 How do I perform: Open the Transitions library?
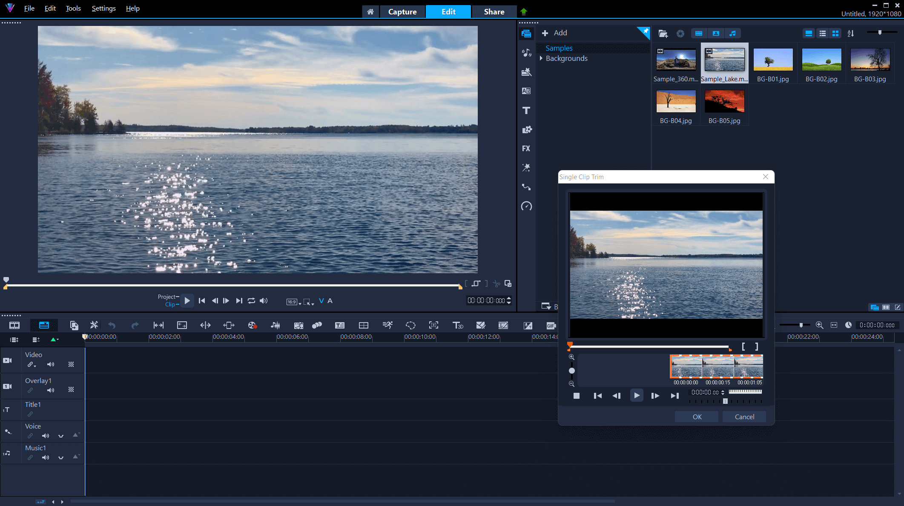click(x=526, y=91)
